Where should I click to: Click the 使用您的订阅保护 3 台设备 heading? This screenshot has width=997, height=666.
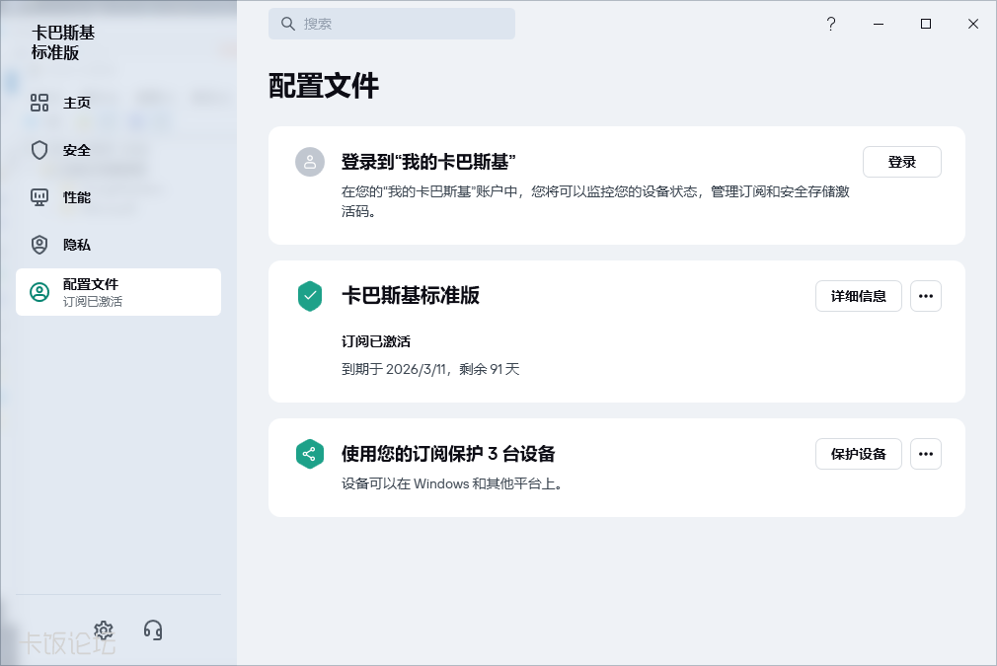(448, 454)
